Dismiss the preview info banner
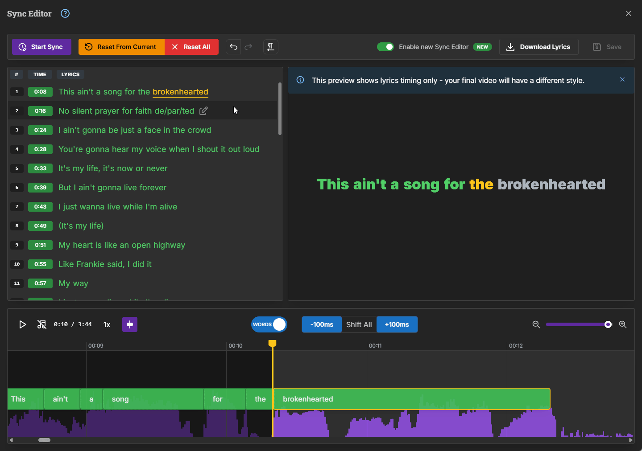Viewport: 642px width, 451px height. tap(622, 79)
